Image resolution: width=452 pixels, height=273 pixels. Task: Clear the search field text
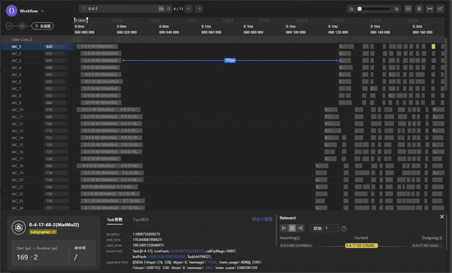(x=168, y=9)
